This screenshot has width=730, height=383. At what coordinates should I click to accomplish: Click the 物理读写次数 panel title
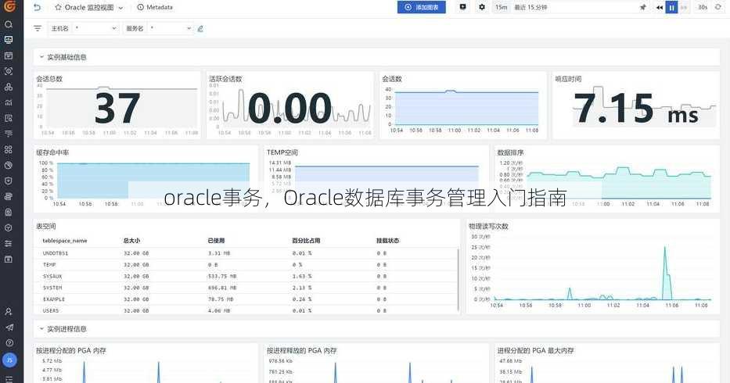click(488, 226)
